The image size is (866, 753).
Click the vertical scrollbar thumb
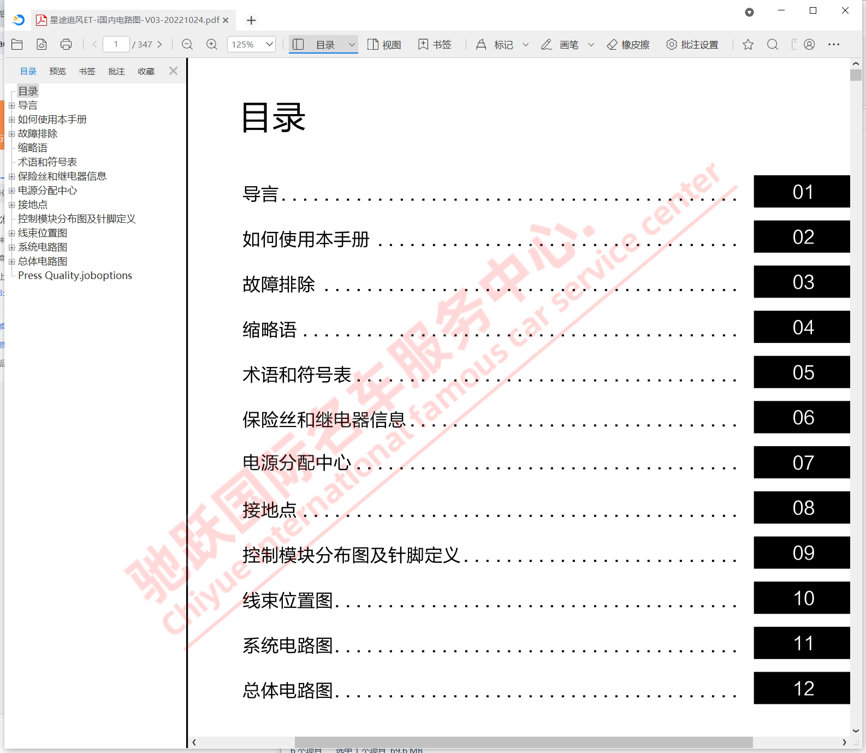point(856,75)
